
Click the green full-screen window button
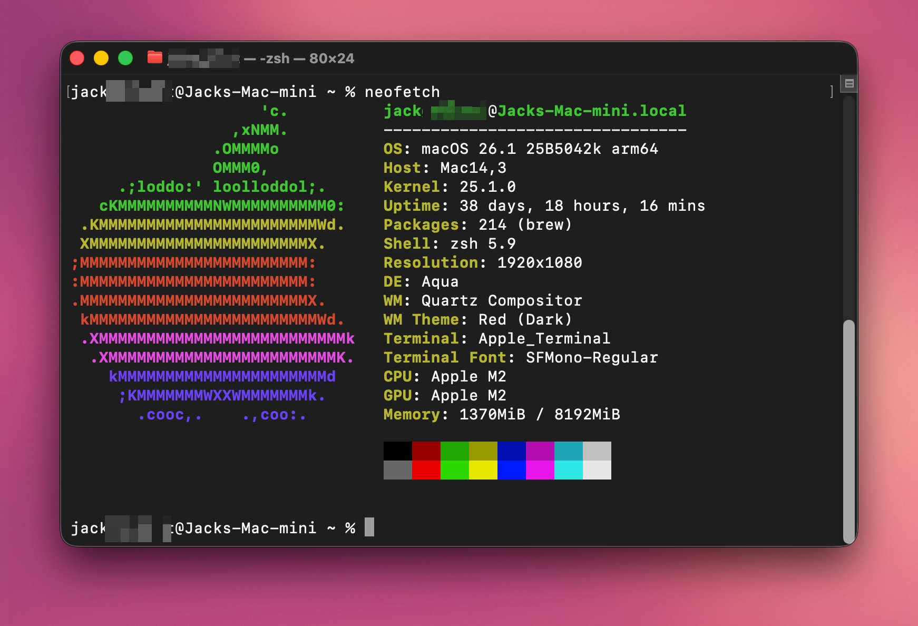click(x=125, y=58)
